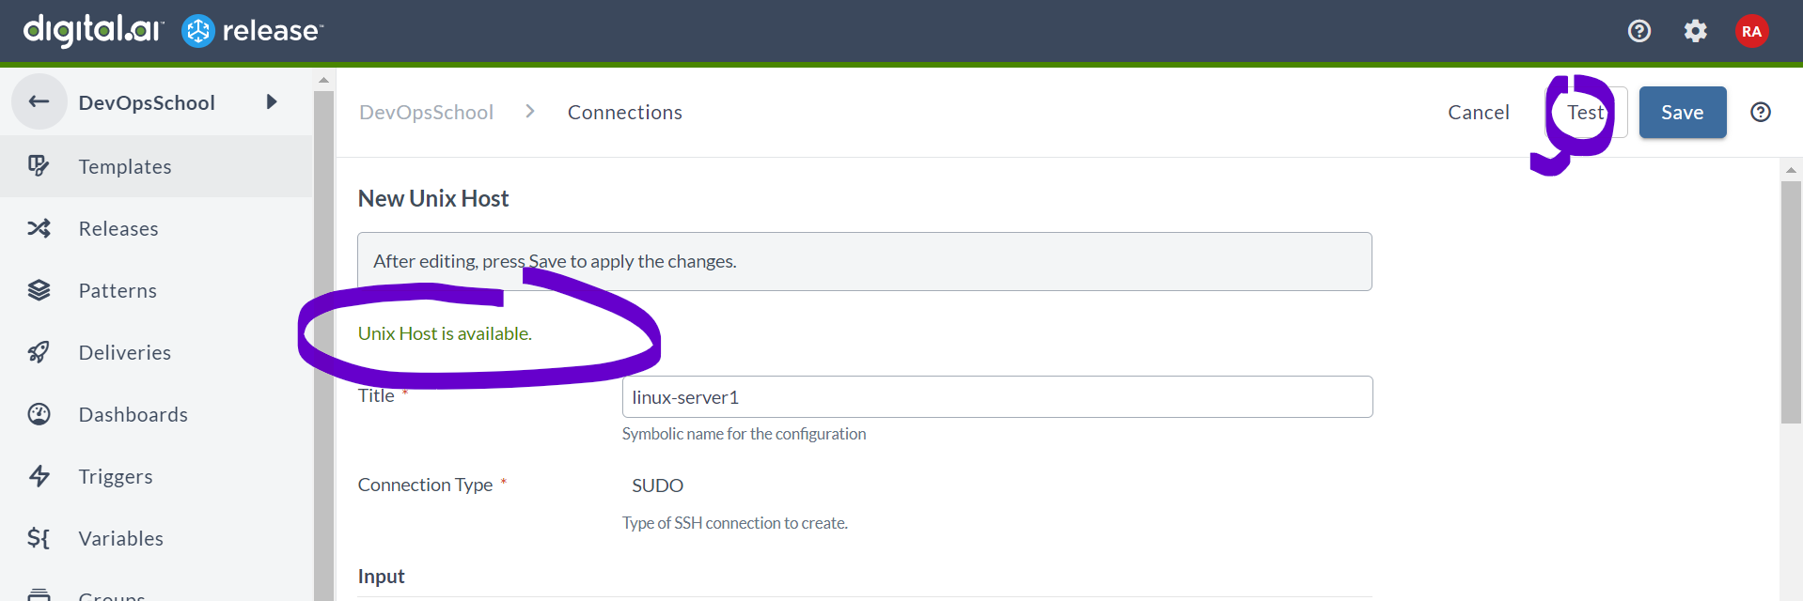This screenshot has height=601, width=1803.
Task: Click the DevOpsSchool breadcrumb link
Action: tap(426, 113)
